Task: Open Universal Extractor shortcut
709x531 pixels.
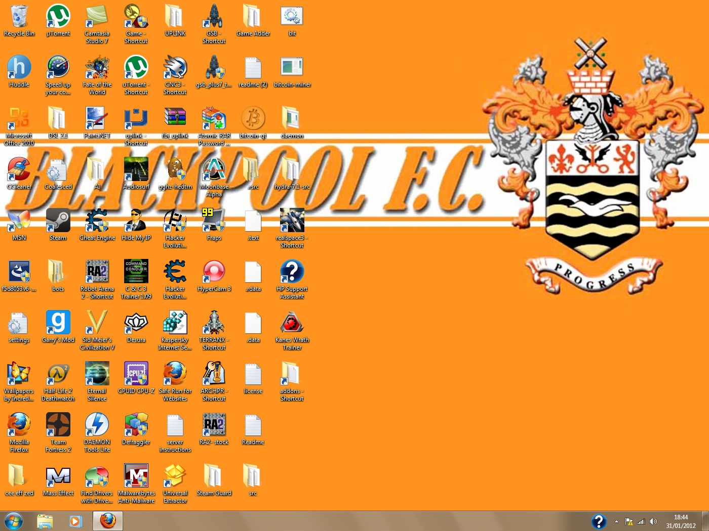Action: point(175,483)
